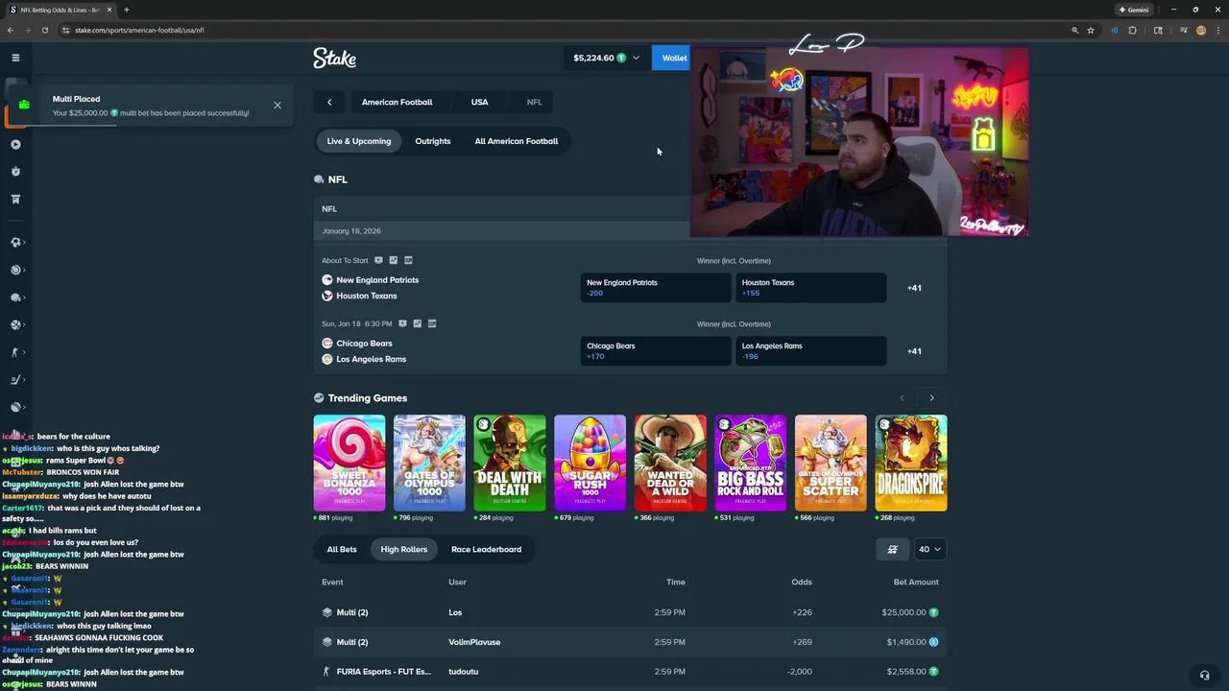1229x691 pixels.
Task: Switch to All Bets tab
Action: pyautogui.click(x=342, y=550)
